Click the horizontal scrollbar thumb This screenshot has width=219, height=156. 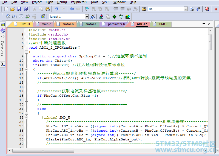click(43, 151)
